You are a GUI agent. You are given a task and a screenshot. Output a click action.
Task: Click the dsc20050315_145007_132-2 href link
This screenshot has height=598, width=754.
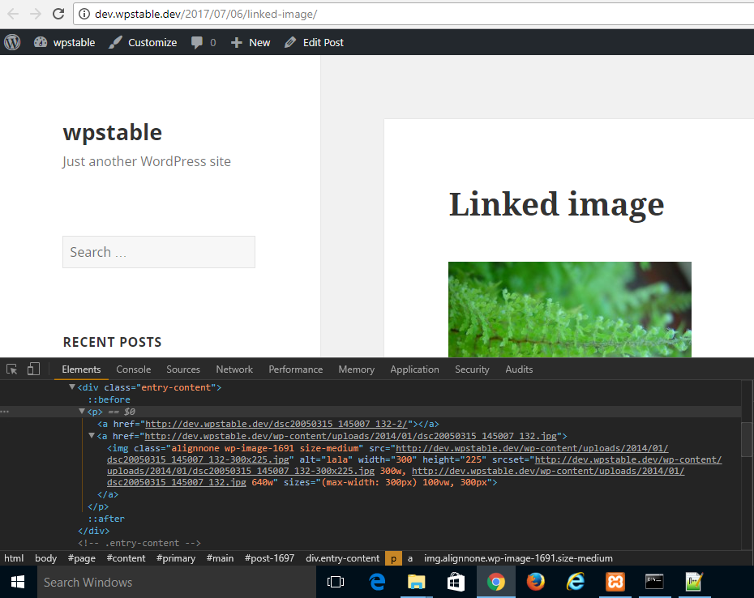click(x=276, y=424)
